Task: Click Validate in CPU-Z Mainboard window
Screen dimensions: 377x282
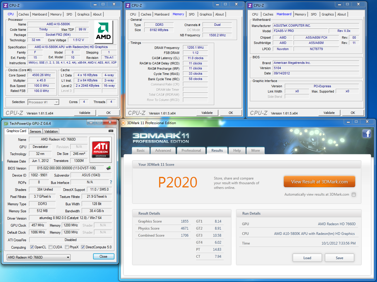Action: (x=329, y=113)
